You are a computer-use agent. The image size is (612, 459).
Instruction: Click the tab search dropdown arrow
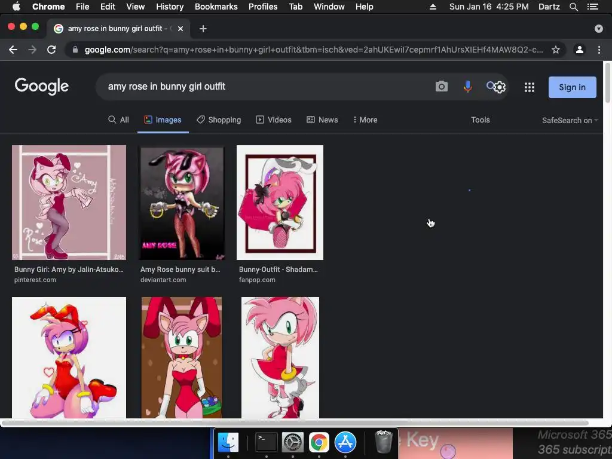[598, 29]
